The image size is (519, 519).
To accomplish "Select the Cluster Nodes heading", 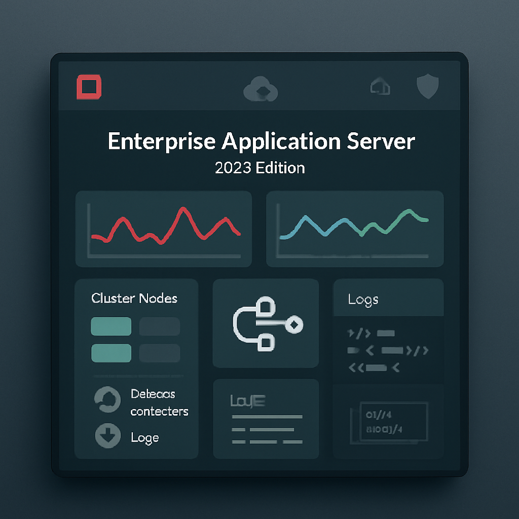I will click(x=134, y=298).
